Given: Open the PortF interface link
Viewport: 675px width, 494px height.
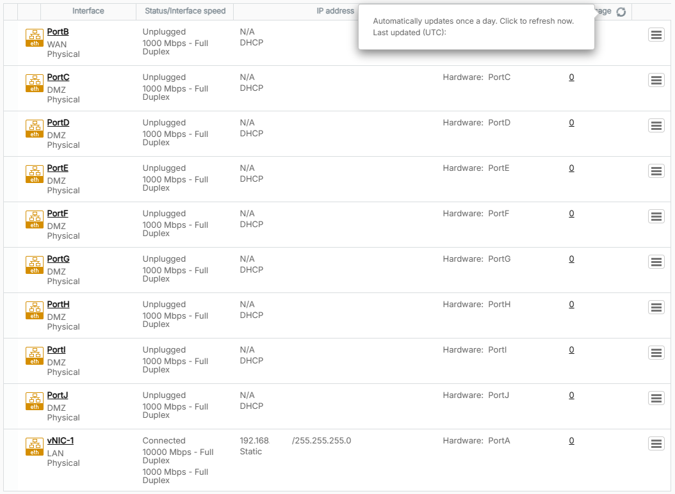Looking at the screenshot, I should (58, 214).
